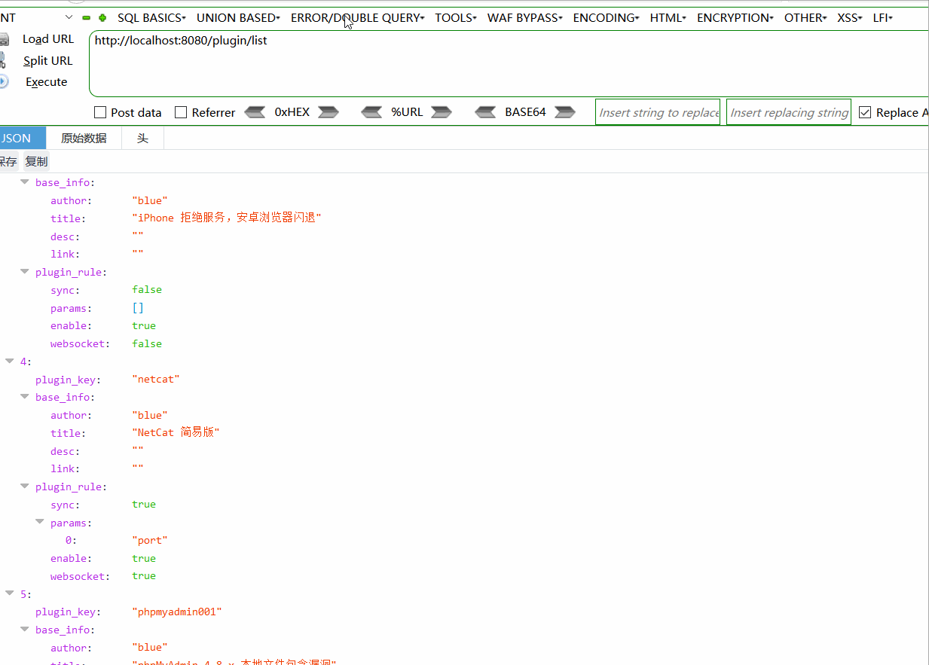
Task: Switch to the 头 tab
Action: click(x=142, y=139)
